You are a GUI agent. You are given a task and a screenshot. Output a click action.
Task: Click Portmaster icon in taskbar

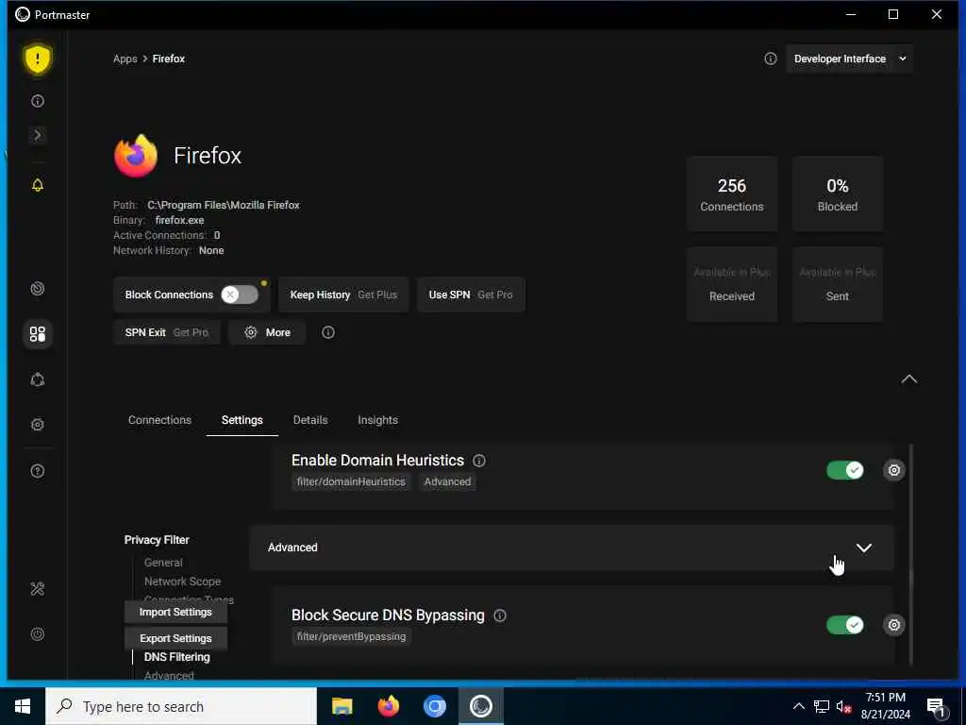(x=480, y=706)
